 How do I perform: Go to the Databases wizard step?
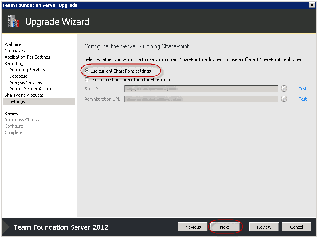click(x=15, y=51)
